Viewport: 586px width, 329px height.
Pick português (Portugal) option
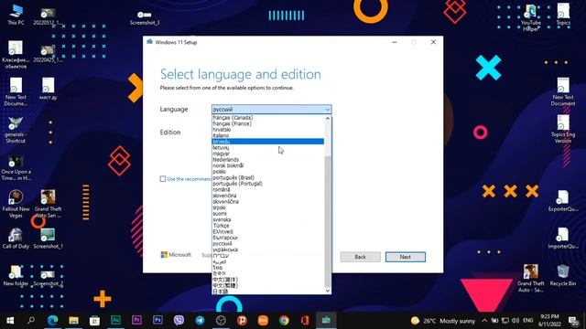(268, 184)
